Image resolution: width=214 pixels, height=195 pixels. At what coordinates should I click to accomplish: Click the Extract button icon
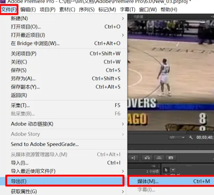pyautogui.click(x=159, y=158)
